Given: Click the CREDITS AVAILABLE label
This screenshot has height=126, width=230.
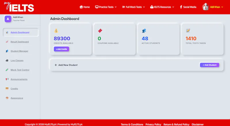Looking at the screenshot, I should point(64,43).
